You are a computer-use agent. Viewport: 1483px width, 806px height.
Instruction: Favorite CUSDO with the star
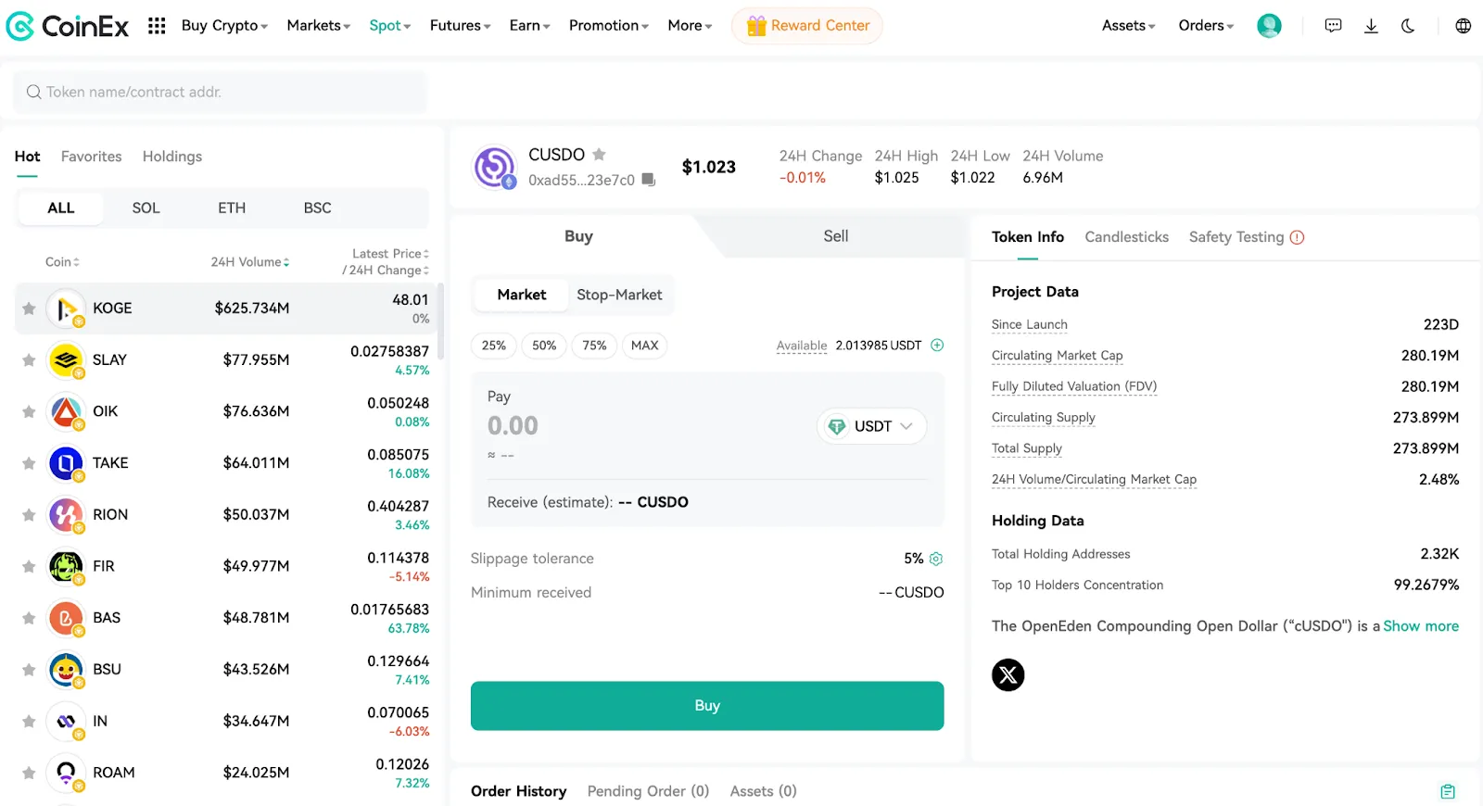(599, 155)
